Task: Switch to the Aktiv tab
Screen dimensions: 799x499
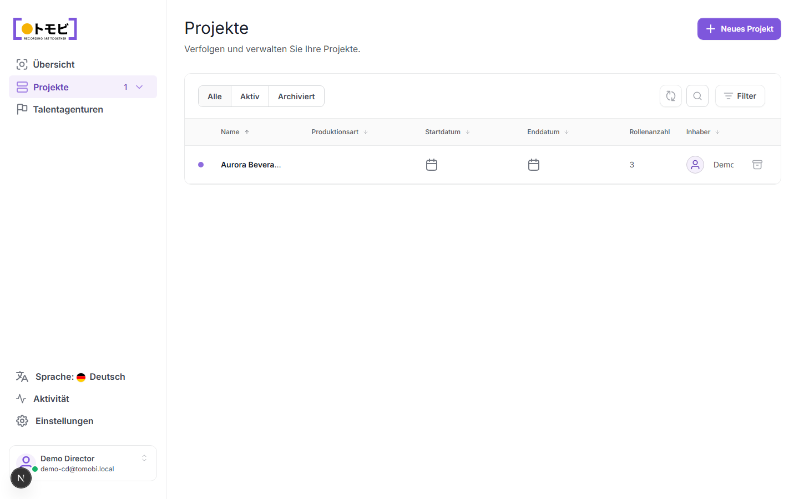Action: click(250, 96)
